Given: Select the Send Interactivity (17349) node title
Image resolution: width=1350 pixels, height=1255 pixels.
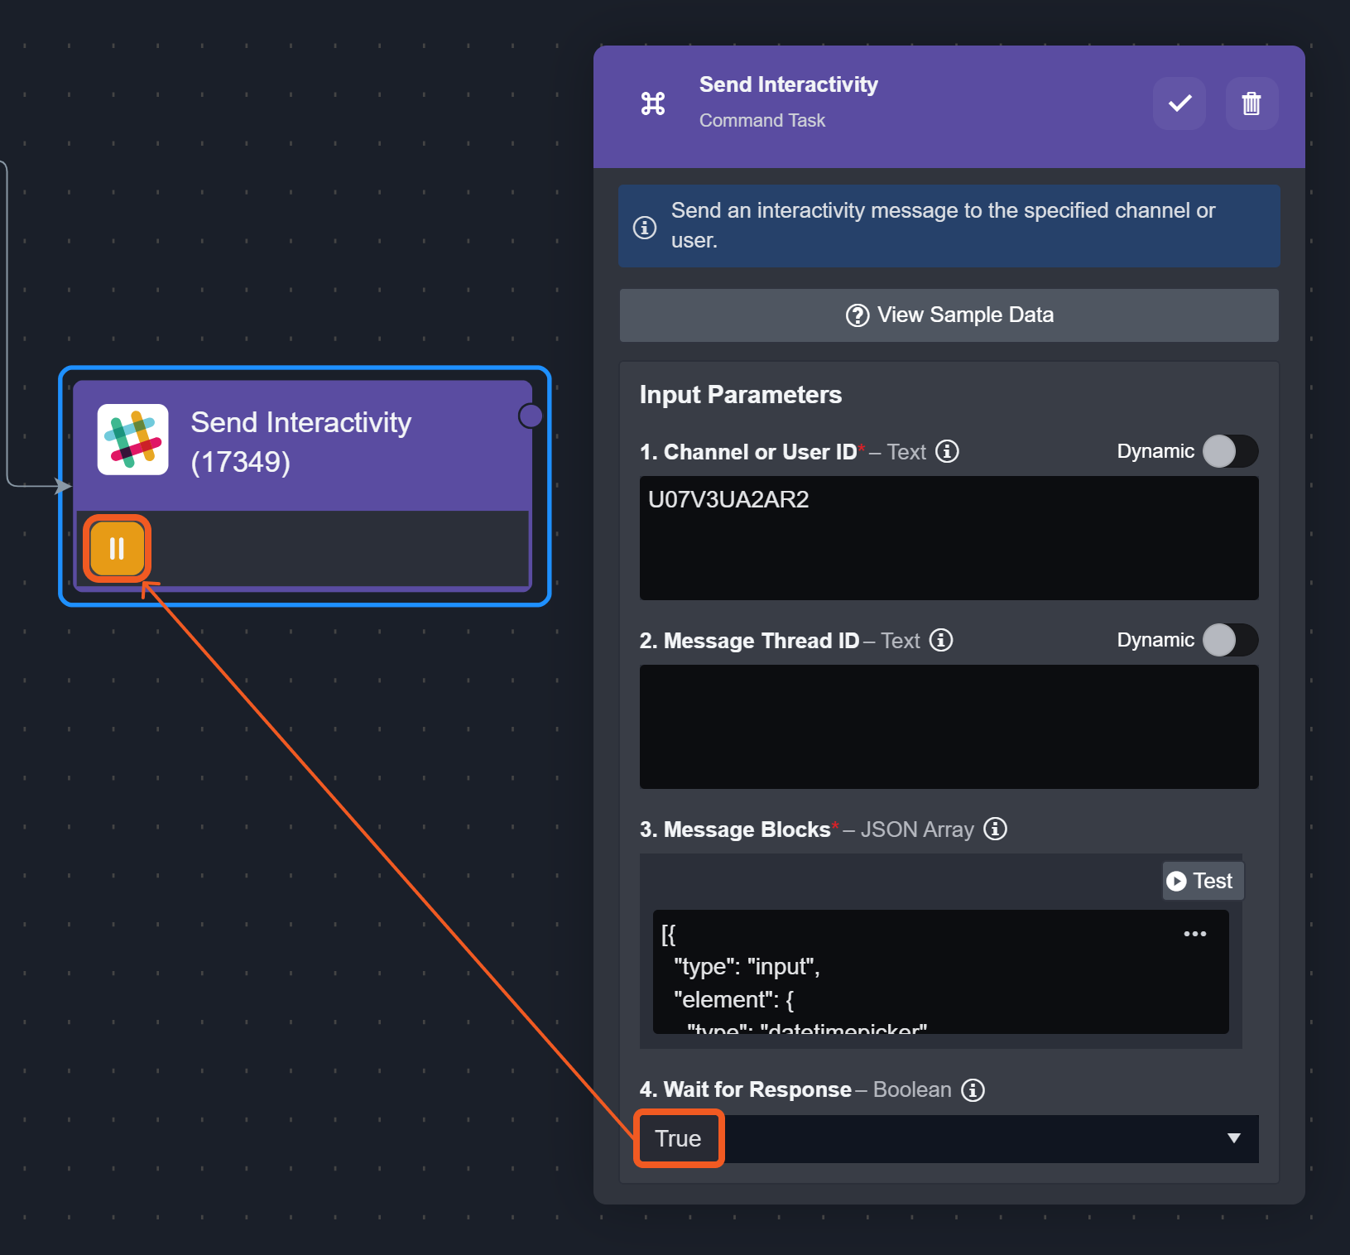Looking at the screenshot, I should (x=301, y=442).
